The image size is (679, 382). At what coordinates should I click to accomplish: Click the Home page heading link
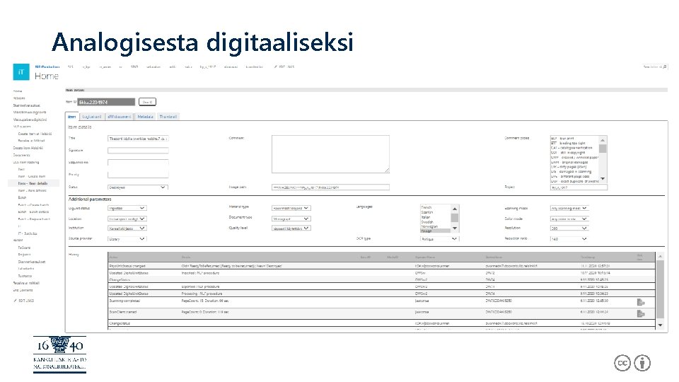click(47, 76)
